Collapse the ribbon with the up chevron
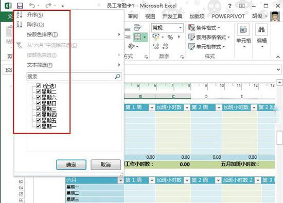Screen dimensions: 283x203 [278, 57]
